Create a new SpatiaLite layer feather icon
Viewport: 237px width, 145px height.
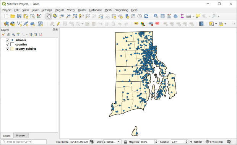click(x=26, y=24)
